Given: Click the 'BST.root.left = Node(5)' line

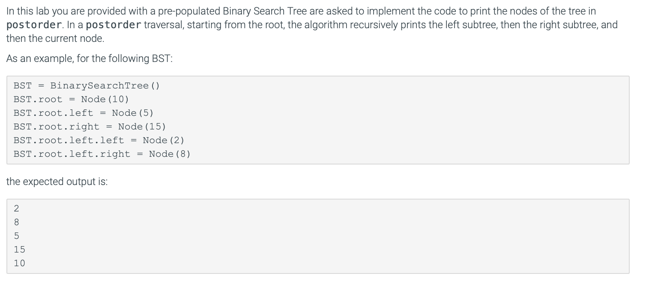Looking at the screenshot, I should (84, 113).
